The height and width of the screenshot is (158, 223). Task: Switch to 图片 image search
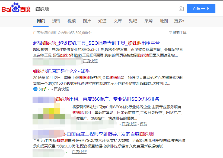click(x=87, y=21)
